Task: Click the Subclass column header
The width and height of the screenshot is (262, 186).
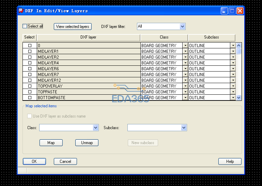Action: pos(212,37)
